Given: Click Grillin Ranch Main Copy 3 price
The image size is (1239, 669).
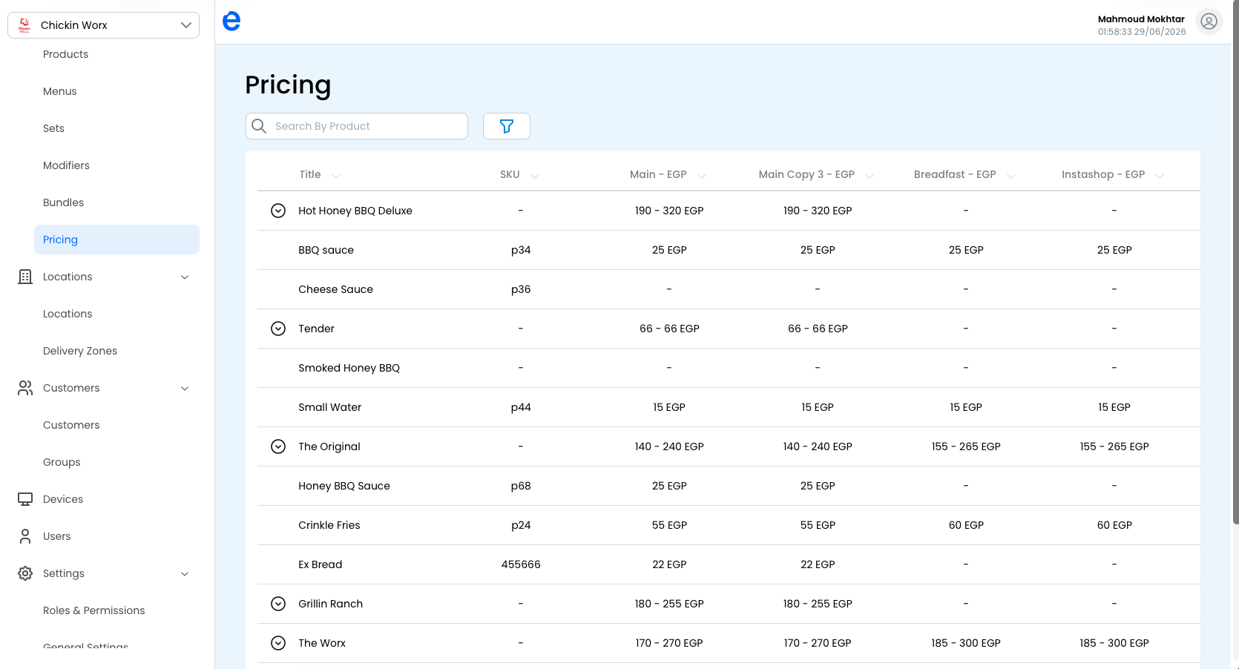Looking at the screenshot, I should (818, 604).
